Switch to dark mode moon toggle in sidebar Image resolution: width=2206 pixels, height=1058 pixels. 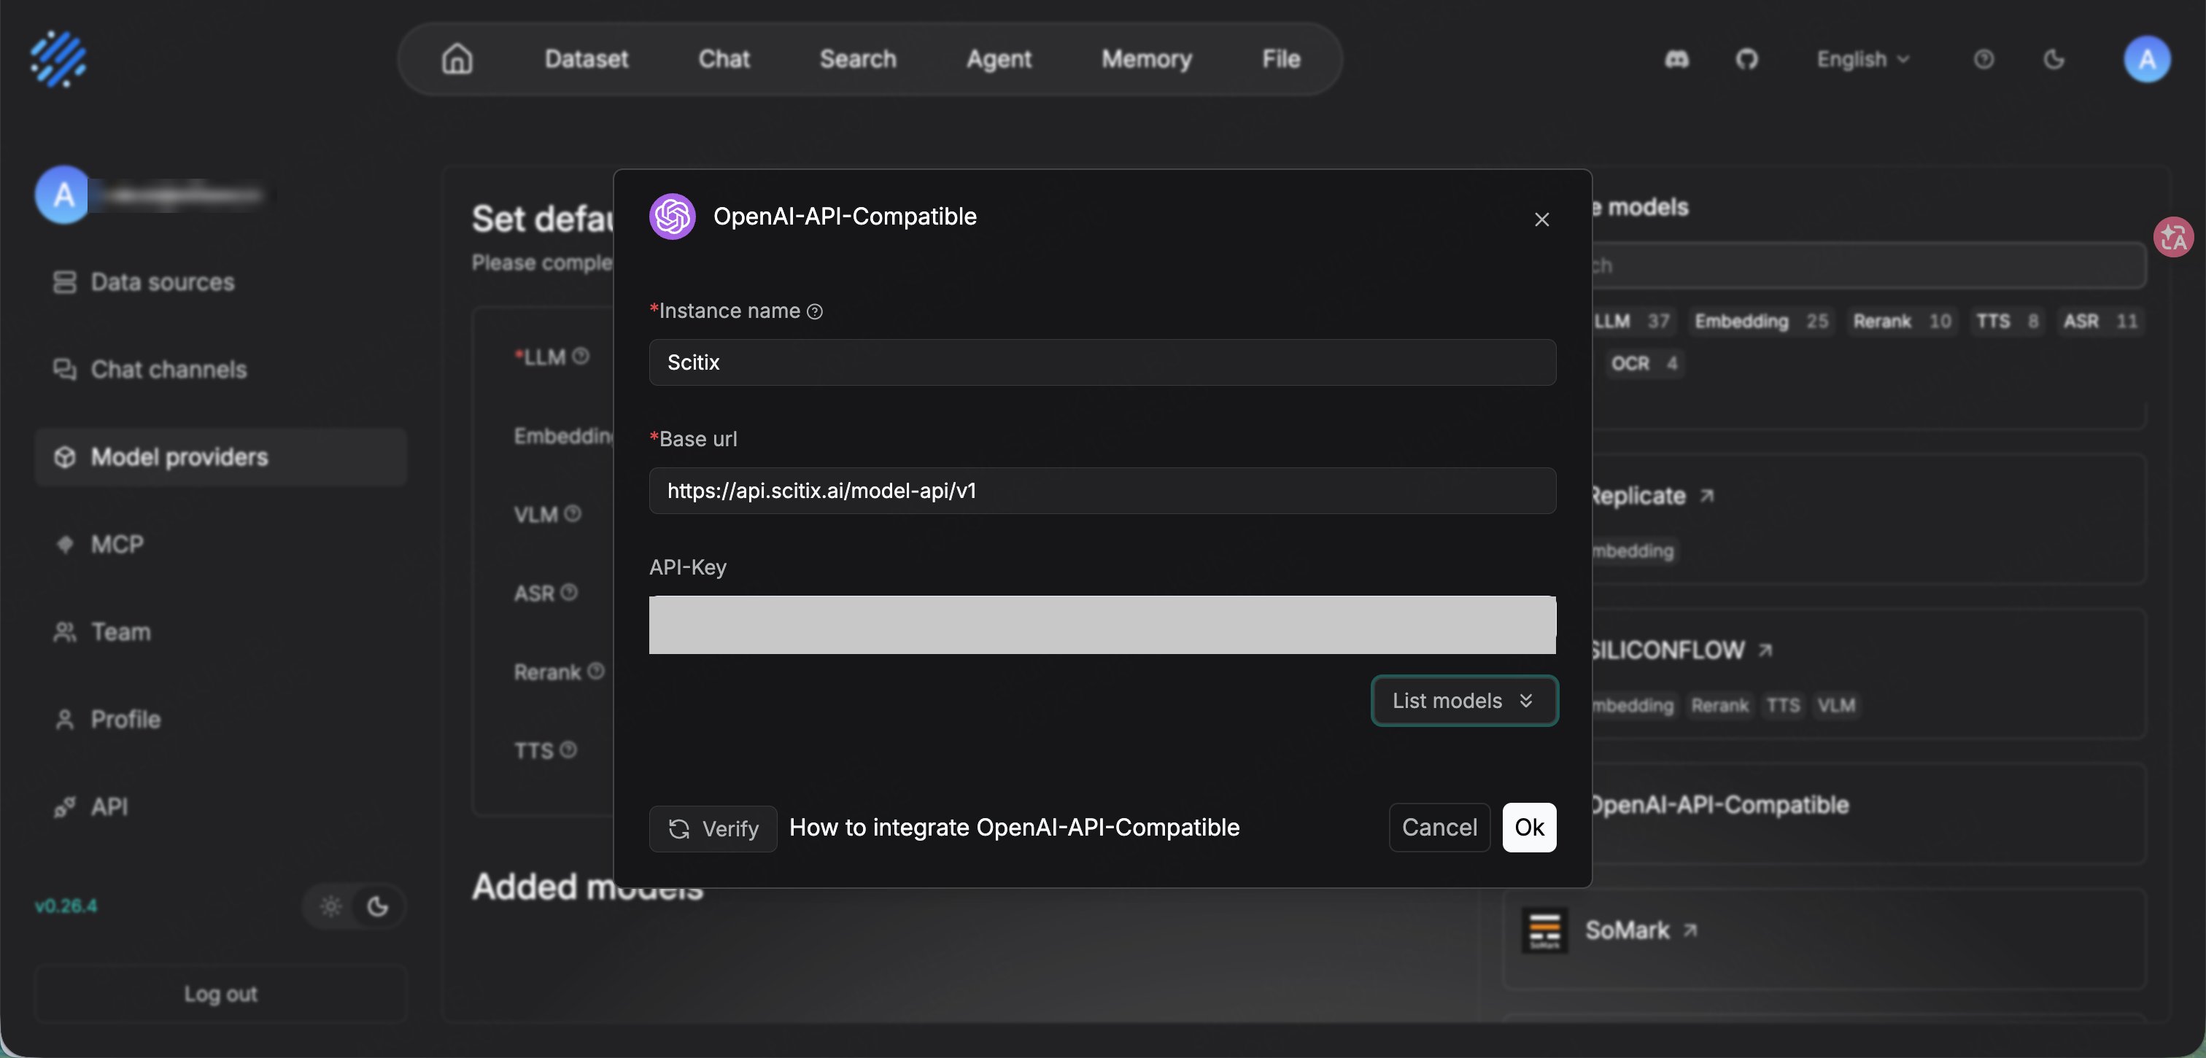click(x=378, y=906)
